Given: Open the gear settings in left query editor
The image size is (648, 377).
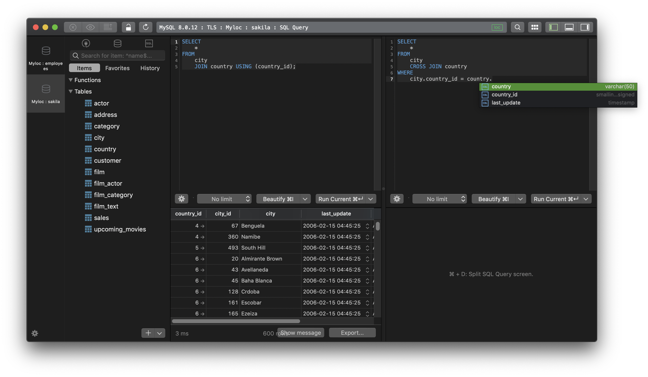Looking at the screenshot, I should (181, 199).
